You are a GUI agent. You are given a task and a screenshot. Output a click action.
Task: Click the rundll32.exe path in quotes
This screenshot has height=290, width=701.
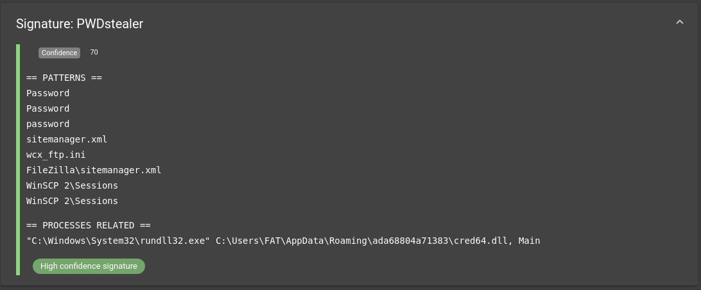(x=118, y=241)
